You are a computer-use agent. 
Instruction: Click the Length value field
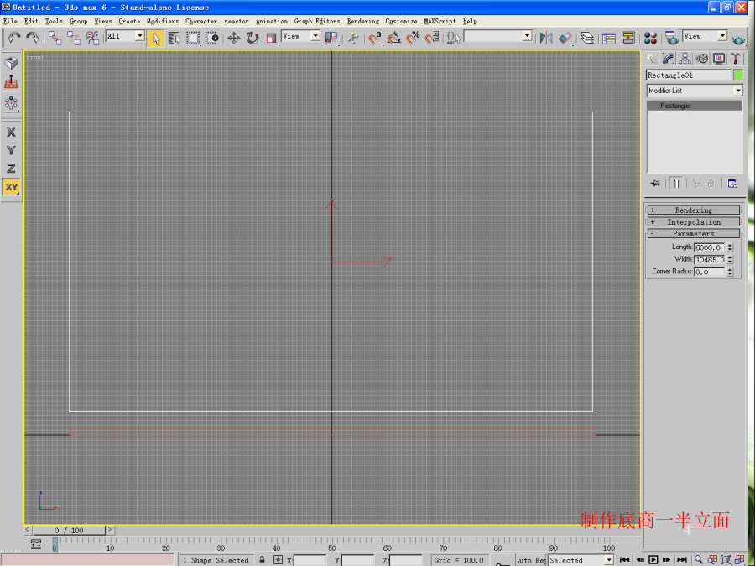[x=709, y=247]
